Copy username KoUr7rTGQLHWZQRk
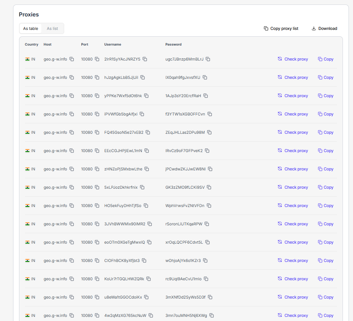Viewport: 353px width, 321px height. [149, 279]
